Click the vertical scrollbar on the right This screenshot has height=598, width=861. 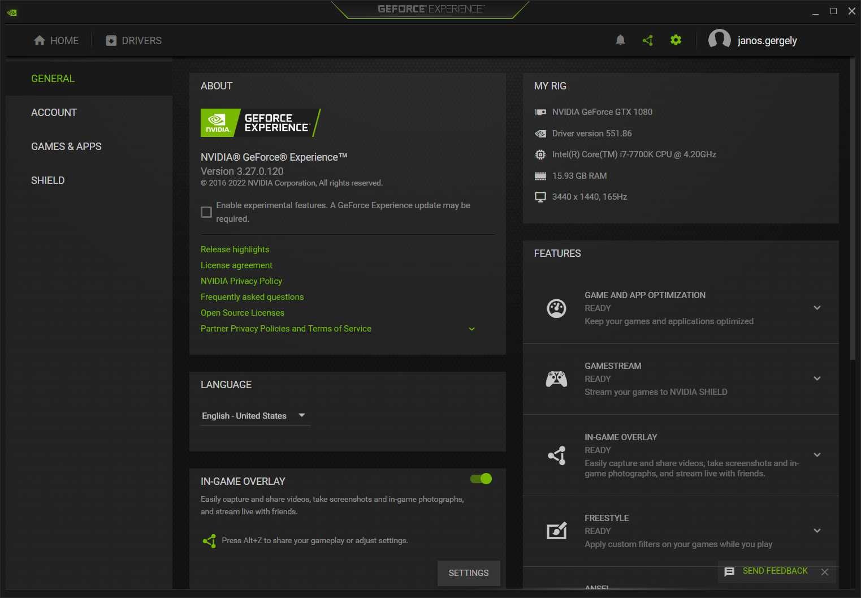pyautogui.click(x=853, y=208)
